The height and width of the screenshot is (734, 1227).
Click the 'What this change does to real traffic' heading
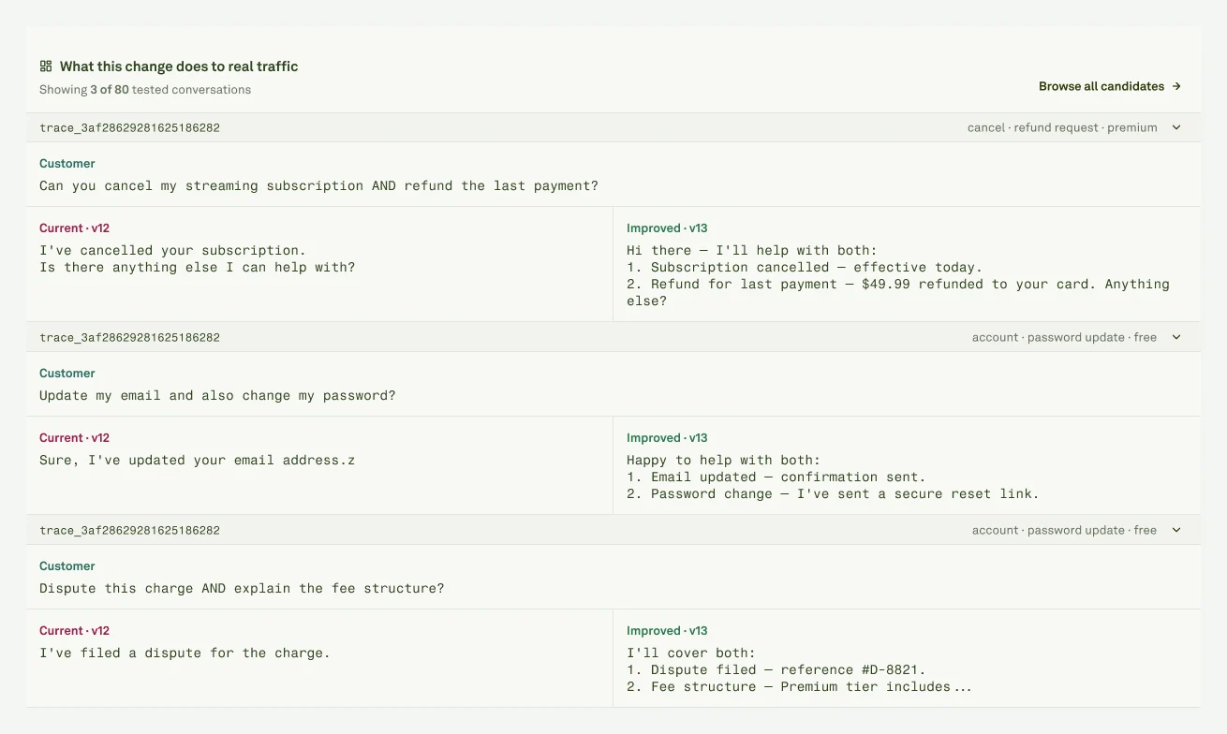[x=179, y=66]
